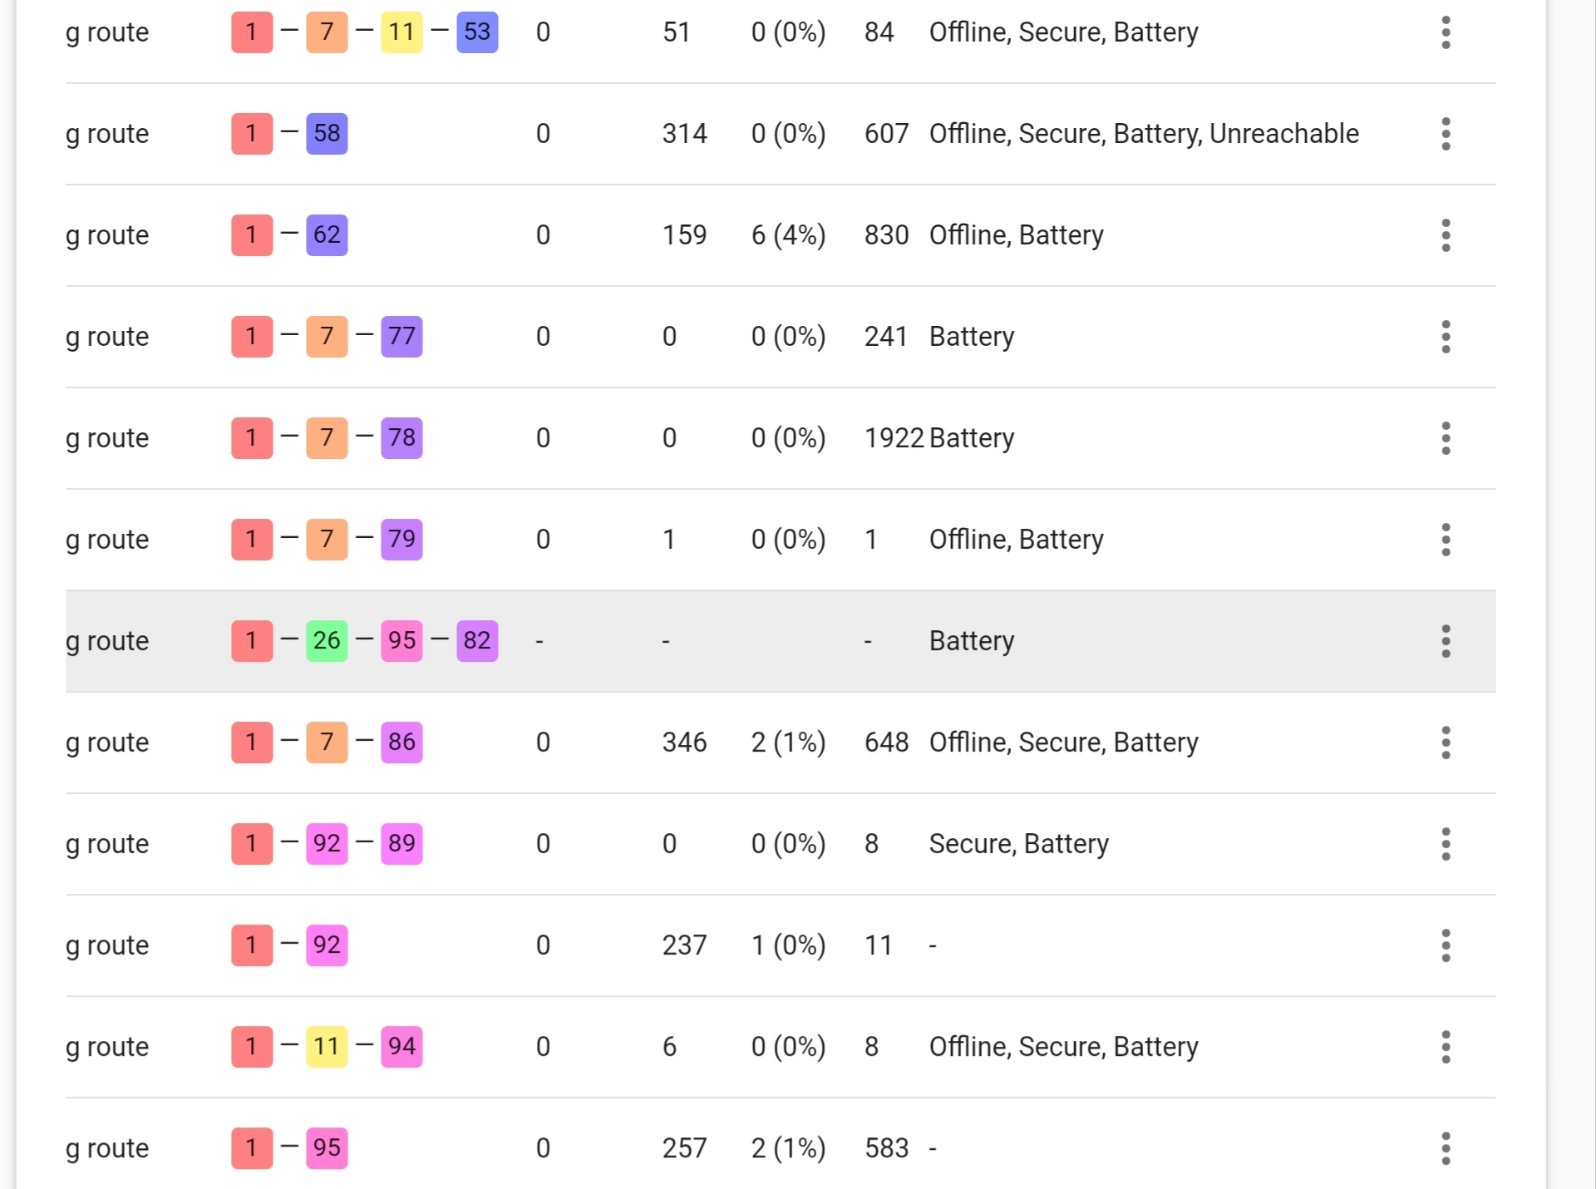
Task: Click the blue node 53 badge
Action: 477,32
